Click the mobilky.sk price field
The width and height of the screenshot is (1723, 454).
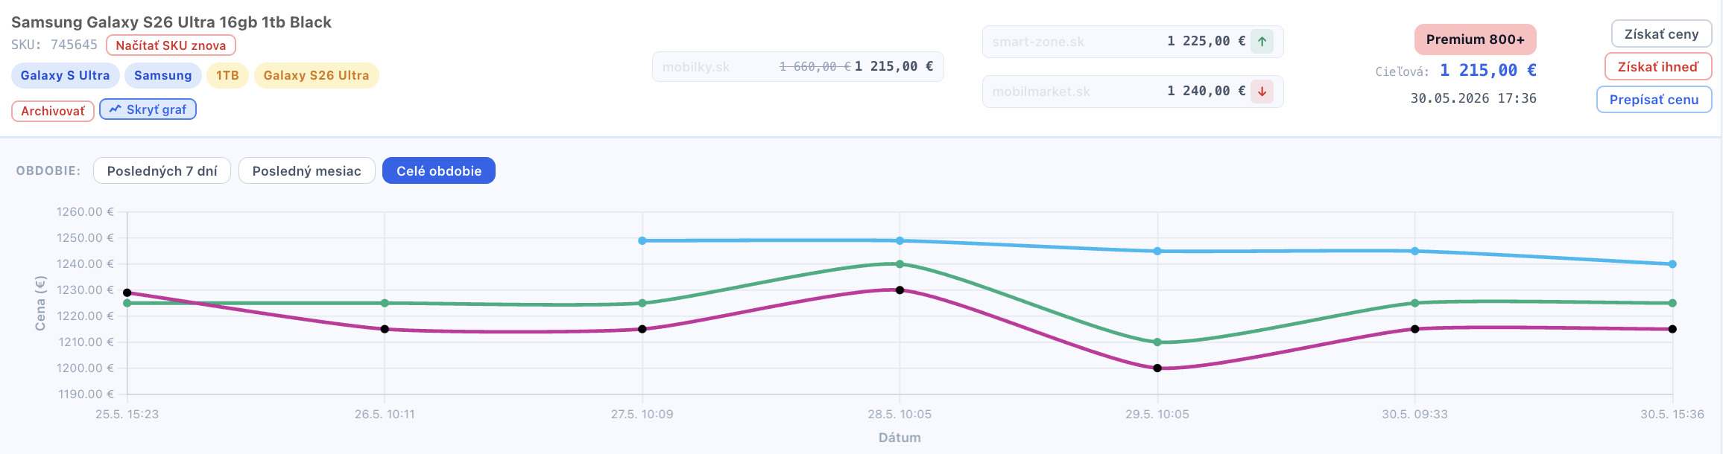tap(797, 66)
